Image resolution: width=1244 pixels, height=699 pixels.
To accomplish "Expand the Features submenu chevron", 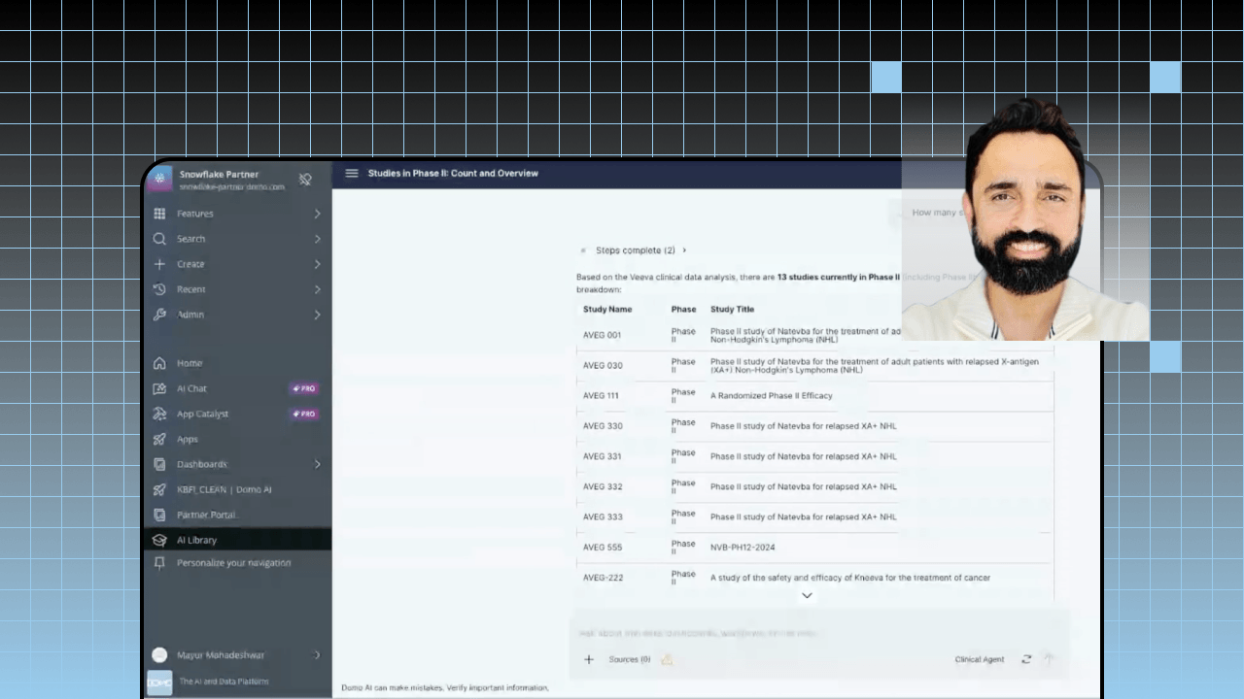I will pyautogui.click(x=317, y=214).
